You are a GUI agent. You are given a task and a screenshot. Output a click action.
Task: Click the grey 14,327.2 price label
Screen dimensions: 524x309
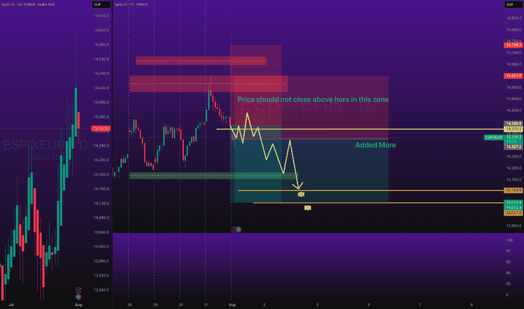pos(513,147)
